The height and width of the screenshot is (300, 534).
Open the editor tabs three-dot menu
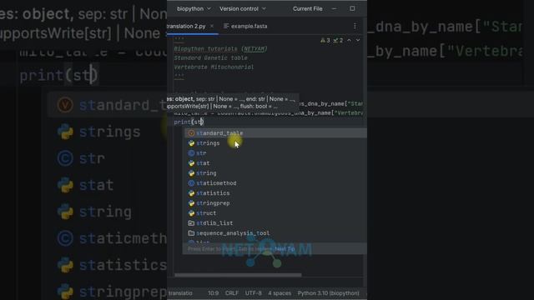(x=355, y=26)
